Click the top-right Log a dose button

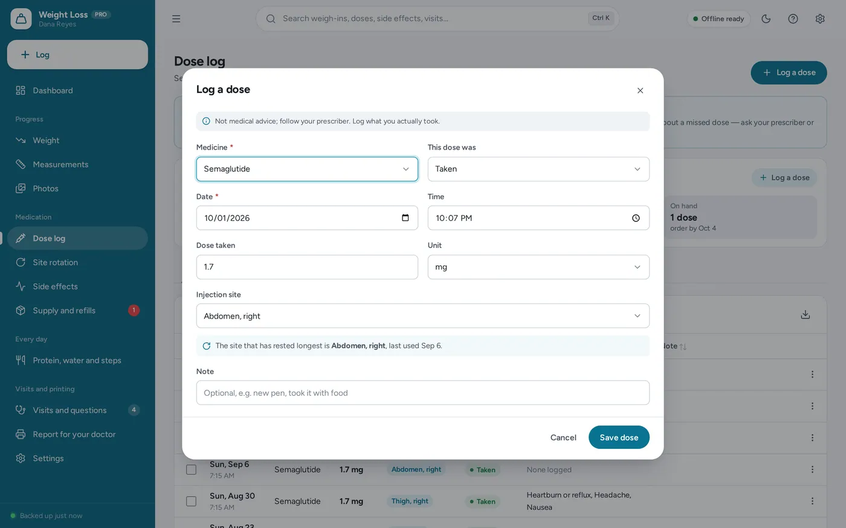[x=789, y=72]
